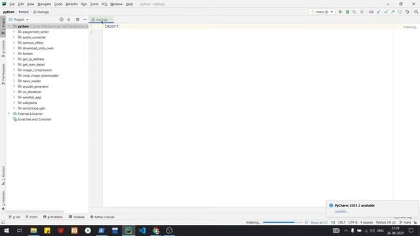Click the Update link in PyCharm notification
This screenshot has width=420, height=236.
coord(341,211)
